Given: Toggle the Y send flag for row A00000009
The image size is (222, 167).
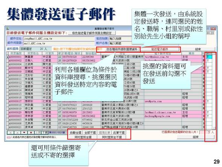Looking at the screenshot, I should [x=209, y=72].
